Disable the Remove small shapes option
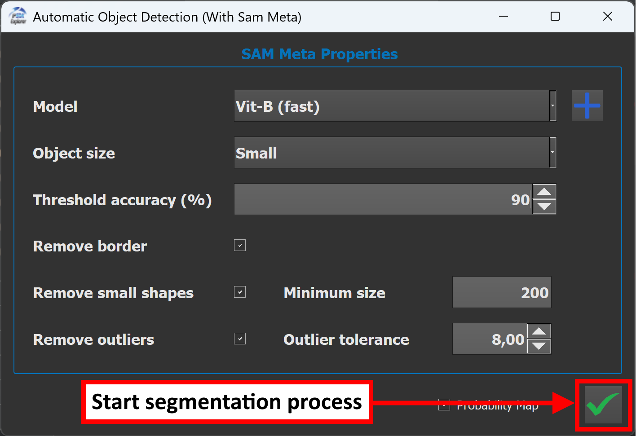Image resolution: width=636 pixels, height=436 pixels. [240, 292]
